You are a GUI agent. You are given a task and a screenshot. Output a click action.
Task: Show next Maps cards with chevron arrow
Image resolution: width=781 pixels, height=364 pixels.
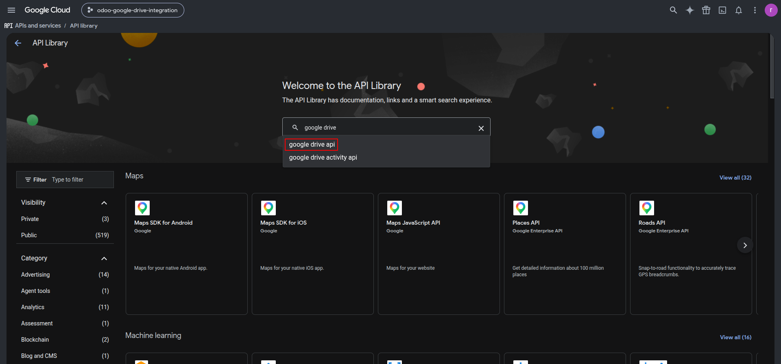[x=745, y=245]
